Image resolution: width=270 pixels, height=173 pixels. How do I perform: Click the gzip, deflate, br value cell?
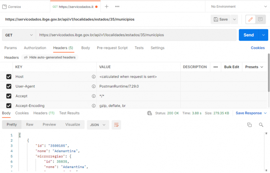[x=139, y=105]
